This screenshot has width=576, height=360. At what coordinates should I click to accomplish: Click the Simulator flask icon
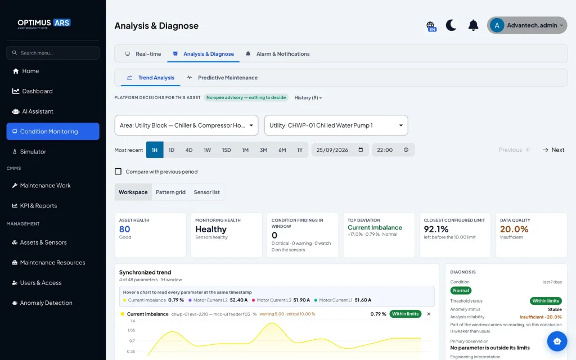click(x=15, y=151)
